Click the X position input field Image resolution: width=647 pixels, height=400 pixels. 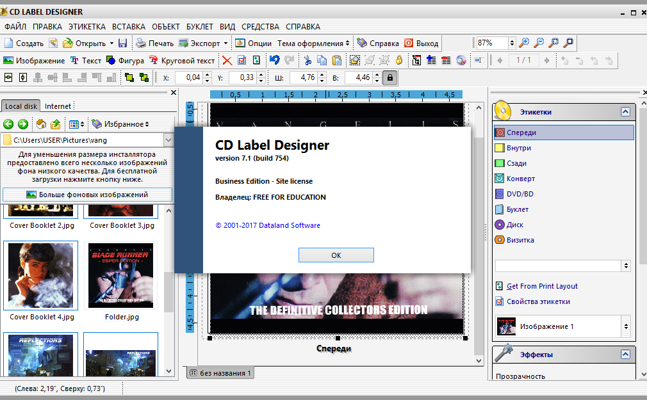pyautogui.click(x=189, y=77)
